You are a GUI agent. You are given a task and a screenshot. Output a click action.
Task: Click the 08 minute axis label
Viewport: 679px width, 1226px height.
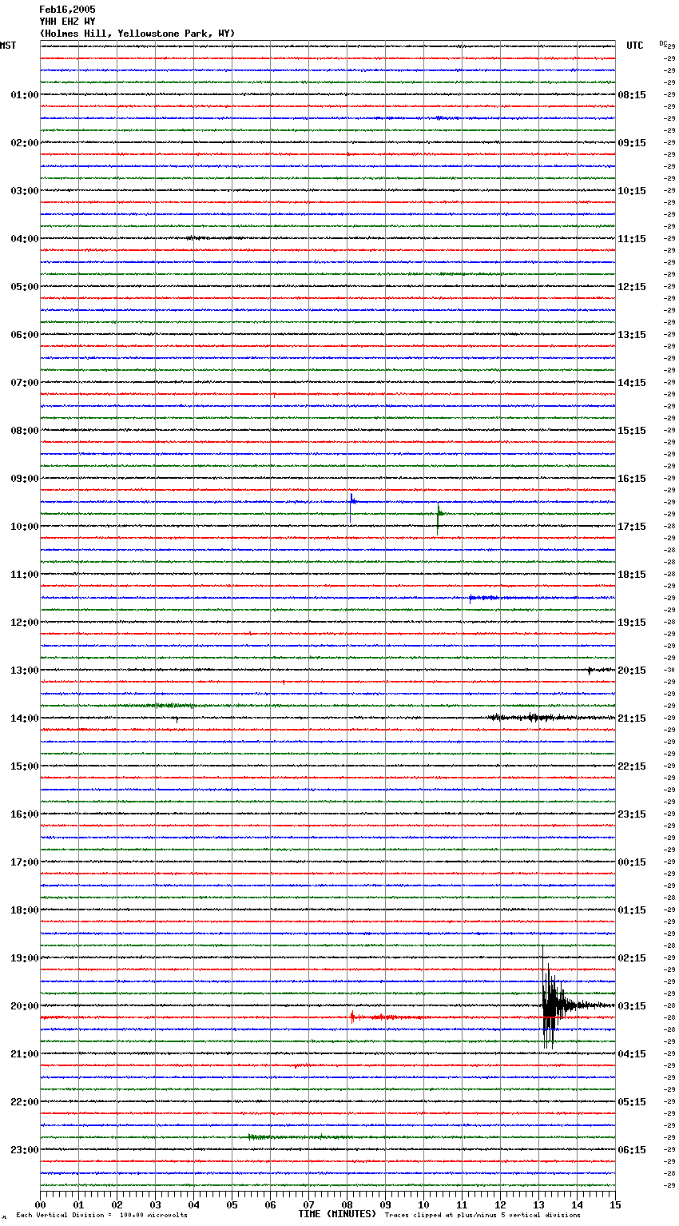pyautogui.click(x=347, y=1204)
